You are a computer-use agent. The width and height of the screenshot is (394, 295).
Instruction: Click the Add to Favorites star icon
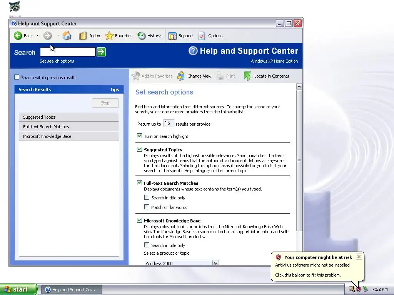click(x=136, y=76)
